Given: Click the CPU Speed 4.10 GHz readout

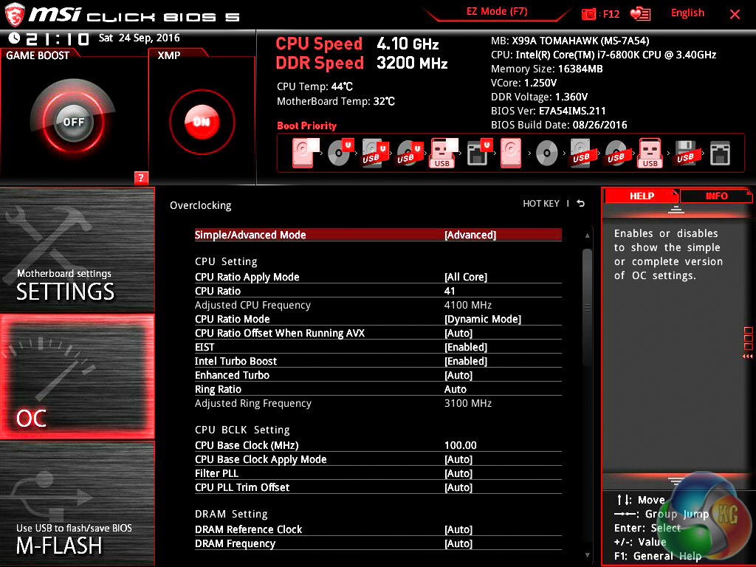Looking at the screenshot, I should (x=357, y=44).
